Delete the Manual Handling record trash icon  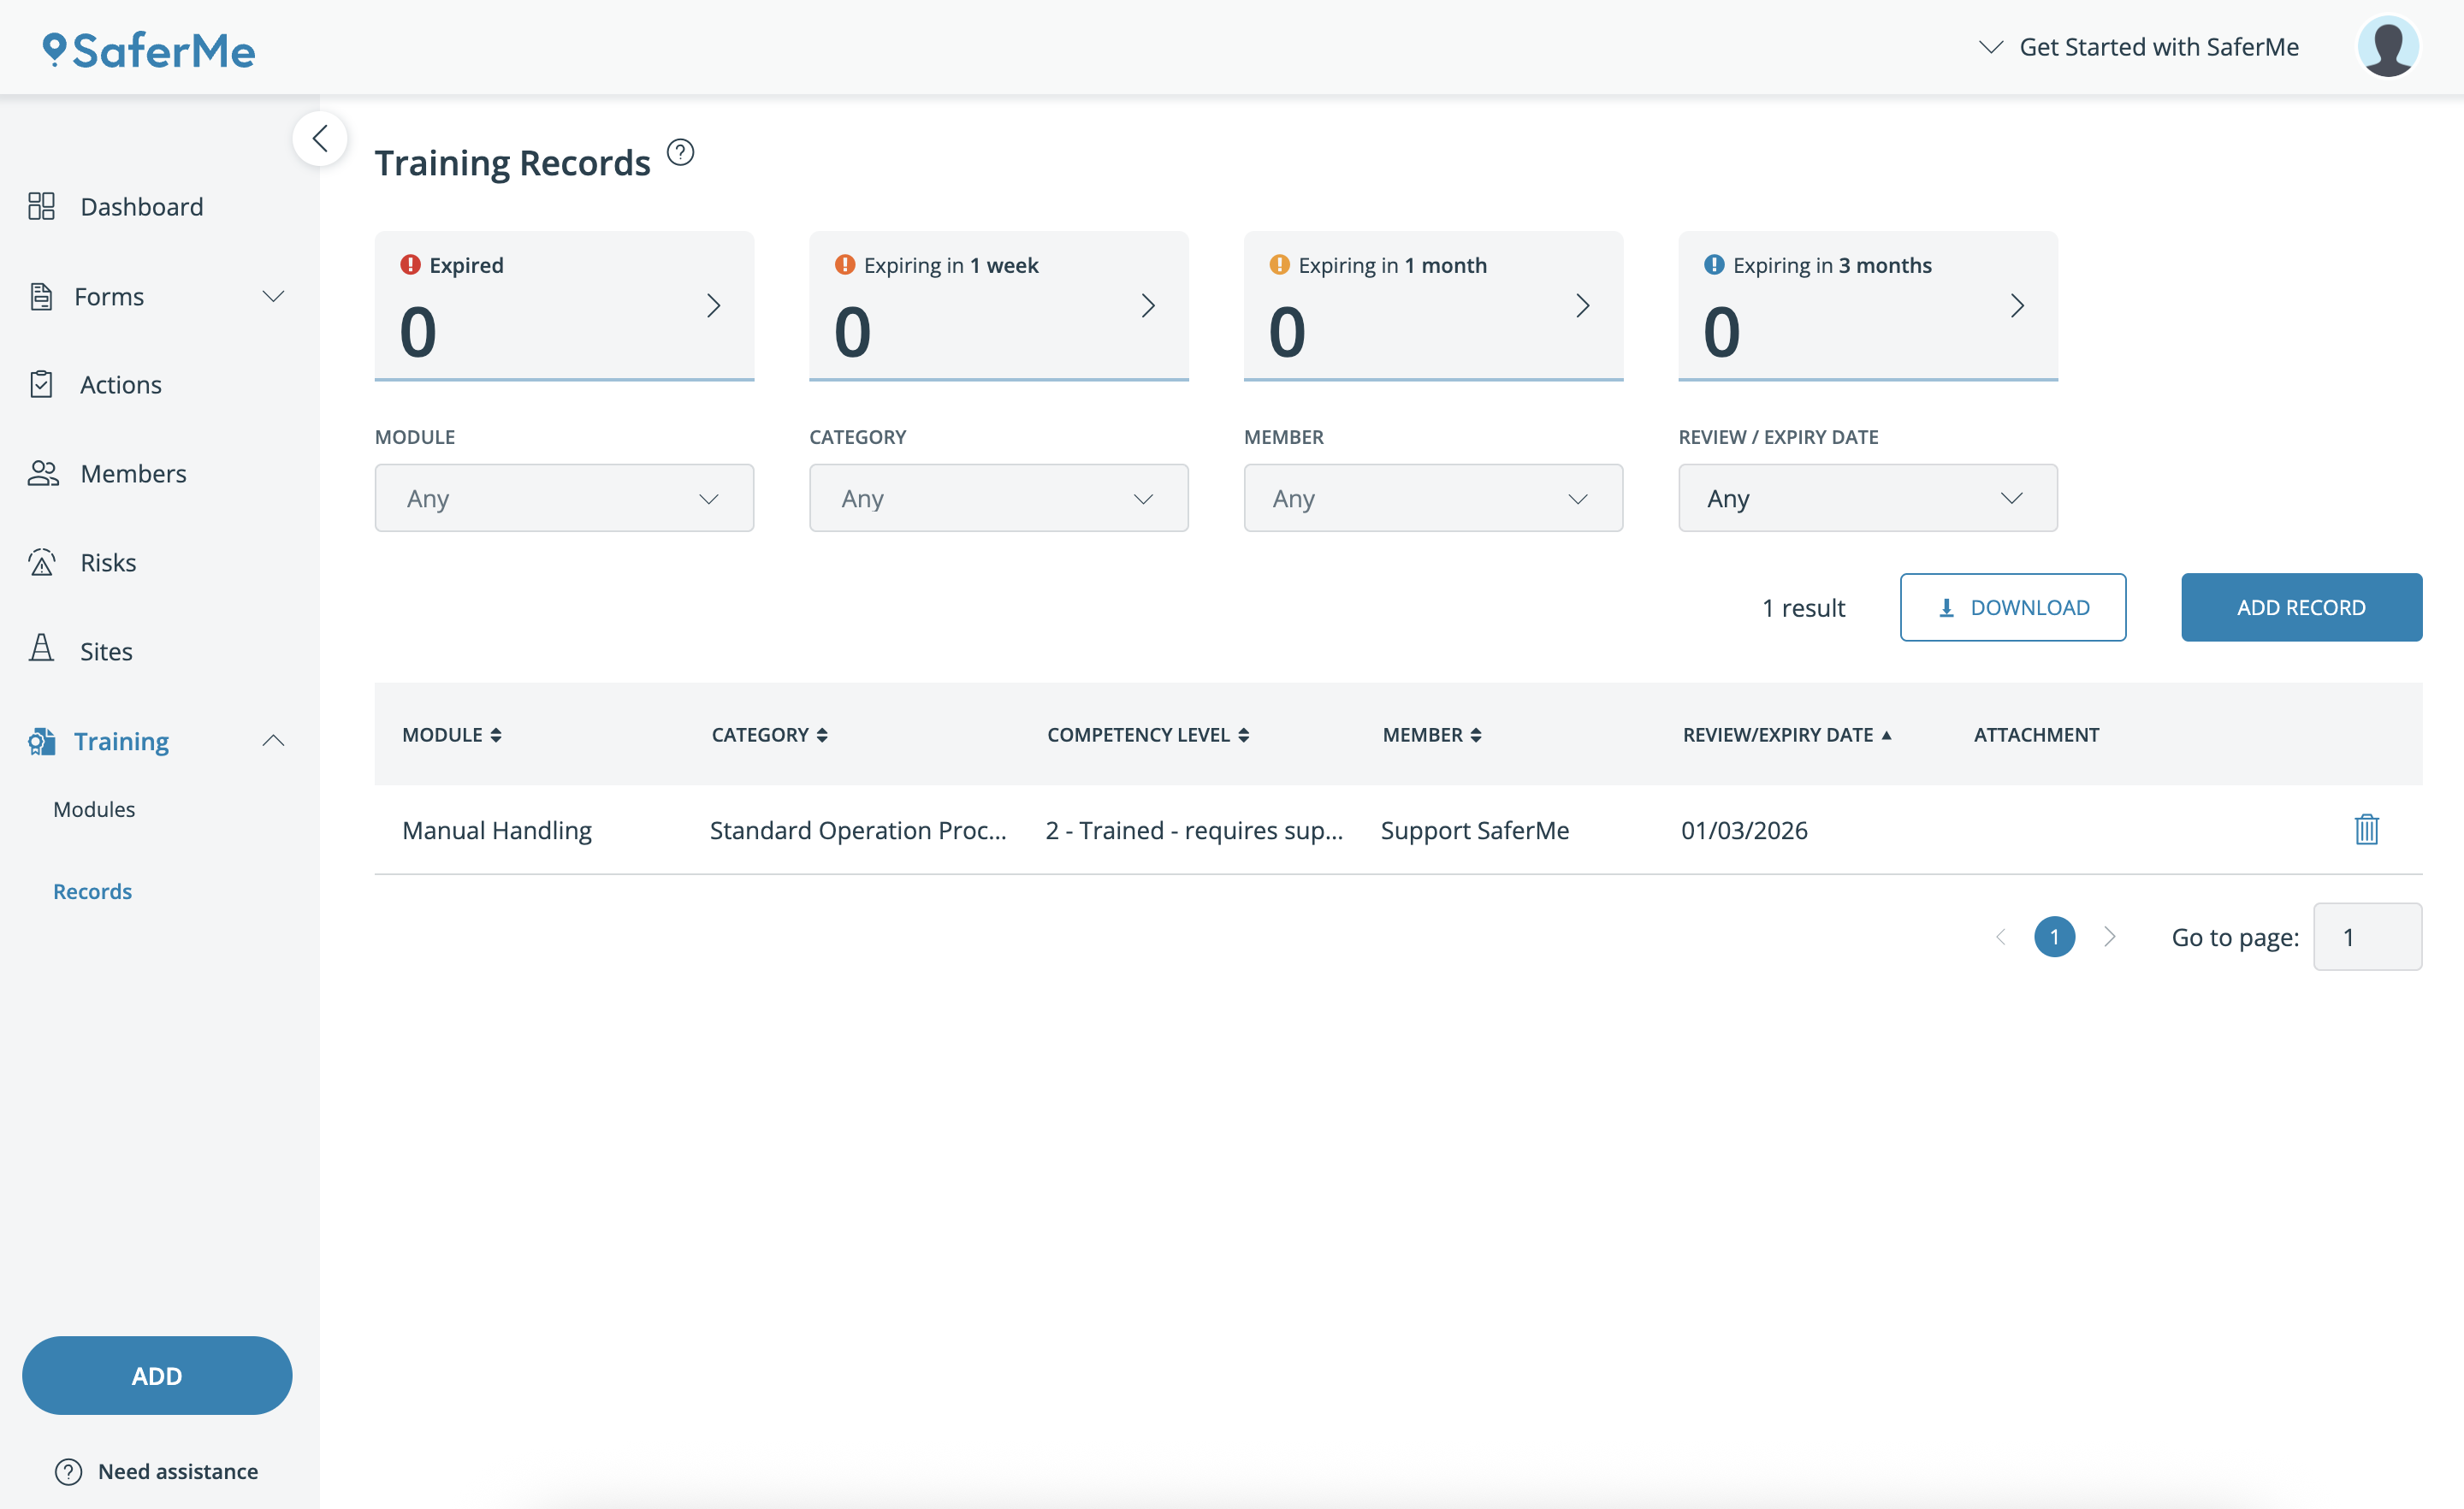(x=2366, y=829)
